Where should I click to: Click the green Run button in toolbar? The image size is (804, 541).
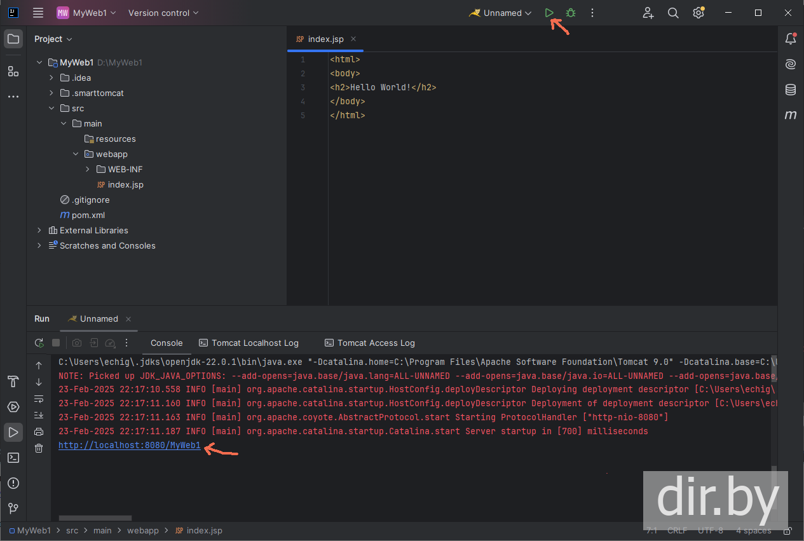549,13
